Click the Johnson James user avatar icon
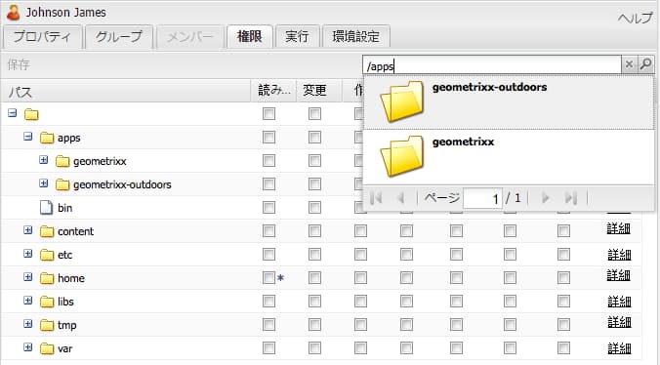The height and width of the screenshot is (365, 660). tap(14, 12)
